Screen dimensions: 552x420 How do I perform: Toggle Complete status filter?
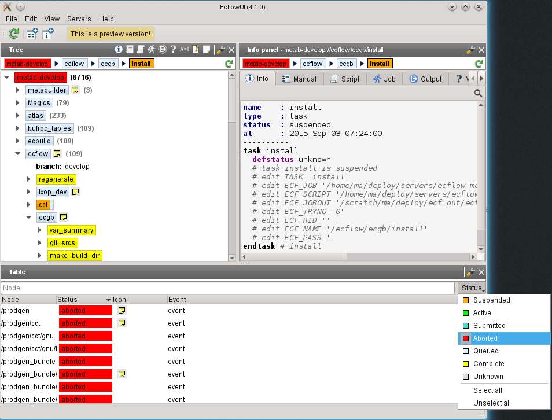pyautogui.click(x=504, y=364)
